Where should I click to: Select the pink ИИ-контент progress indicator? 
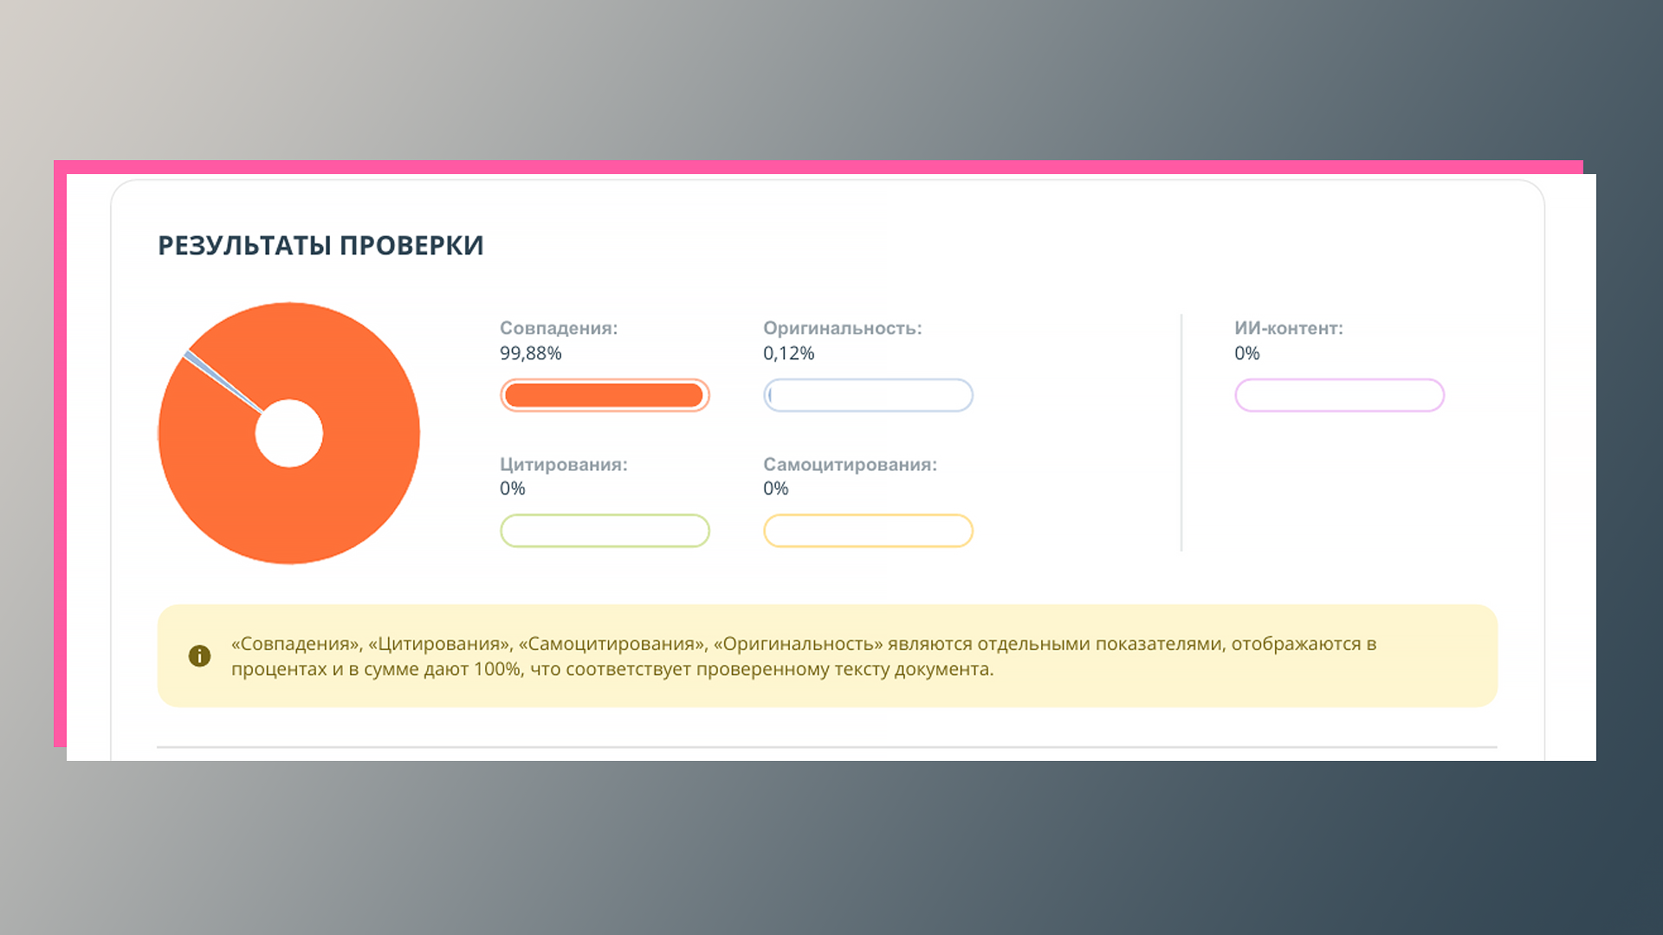(1339, 395)
